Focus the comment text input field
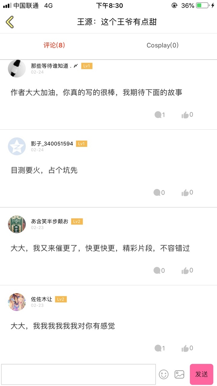 (x=78, y=374)
